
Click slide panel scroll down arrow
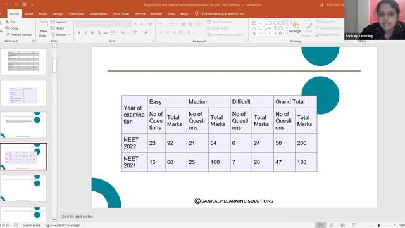[x=54, y=220]
